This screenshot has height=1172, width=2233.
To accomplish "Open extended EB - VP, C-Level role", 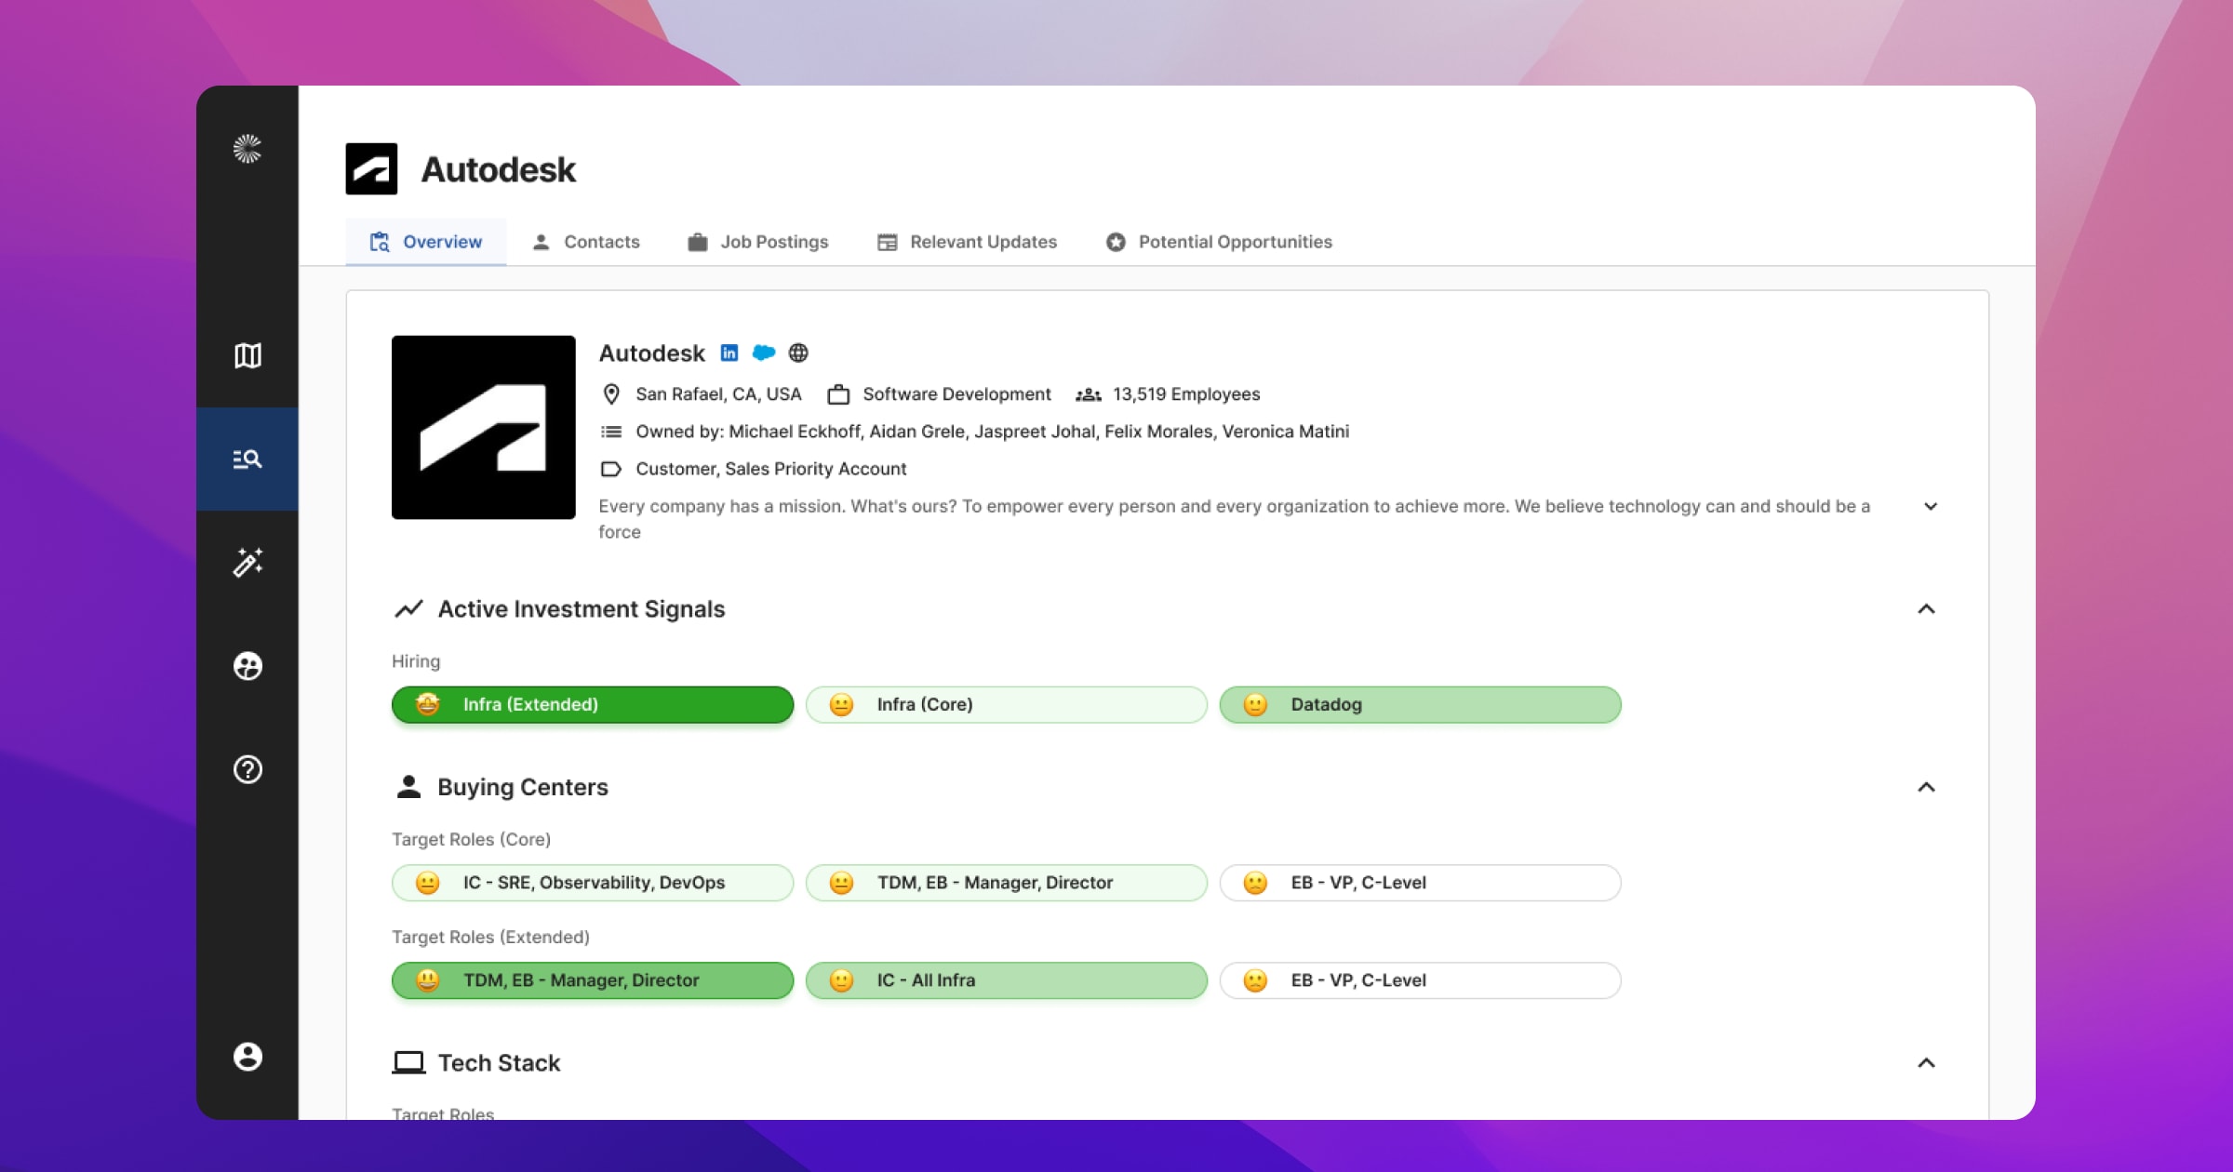I will [1421, 980].
